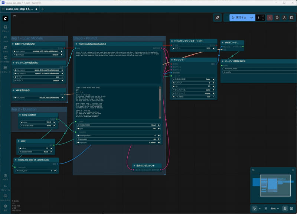Screen dimensions: 297x214
Task: Collapse the Song Duration node
Action: [20, 115]
